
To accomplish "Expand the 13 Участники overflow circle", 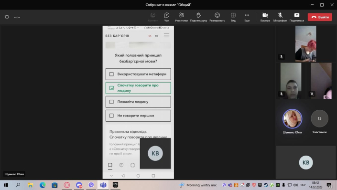I will tap(320, 118).
